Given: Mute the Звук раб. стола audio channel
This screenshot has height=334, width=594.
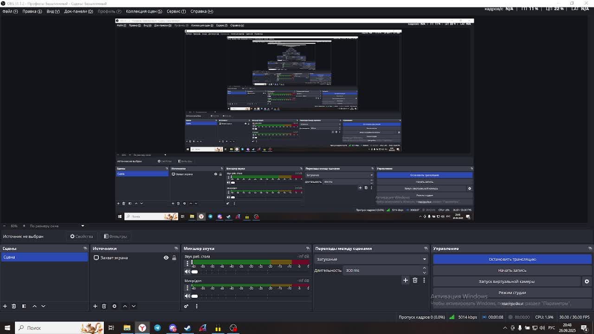Looking at the screenshot, I should (x=187, y=272).
